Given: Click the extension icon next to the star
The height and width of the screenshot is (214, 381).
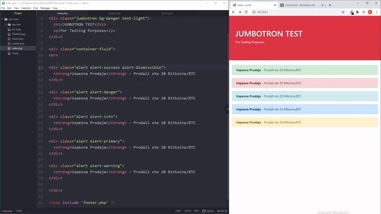Looking at the screenshot, I should tap(351, 12).
